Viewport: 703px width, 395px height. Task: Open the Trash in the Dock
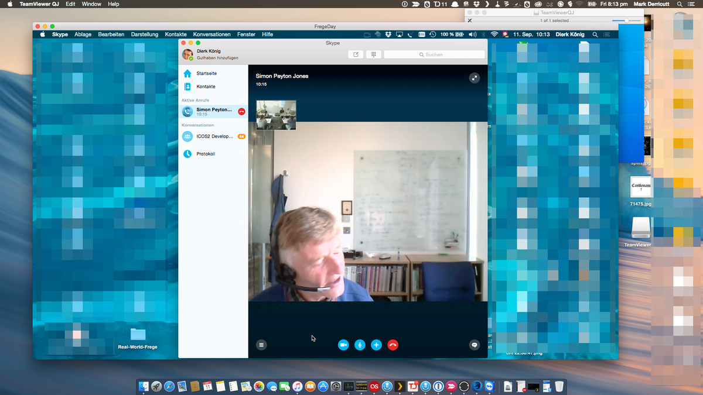559,386
